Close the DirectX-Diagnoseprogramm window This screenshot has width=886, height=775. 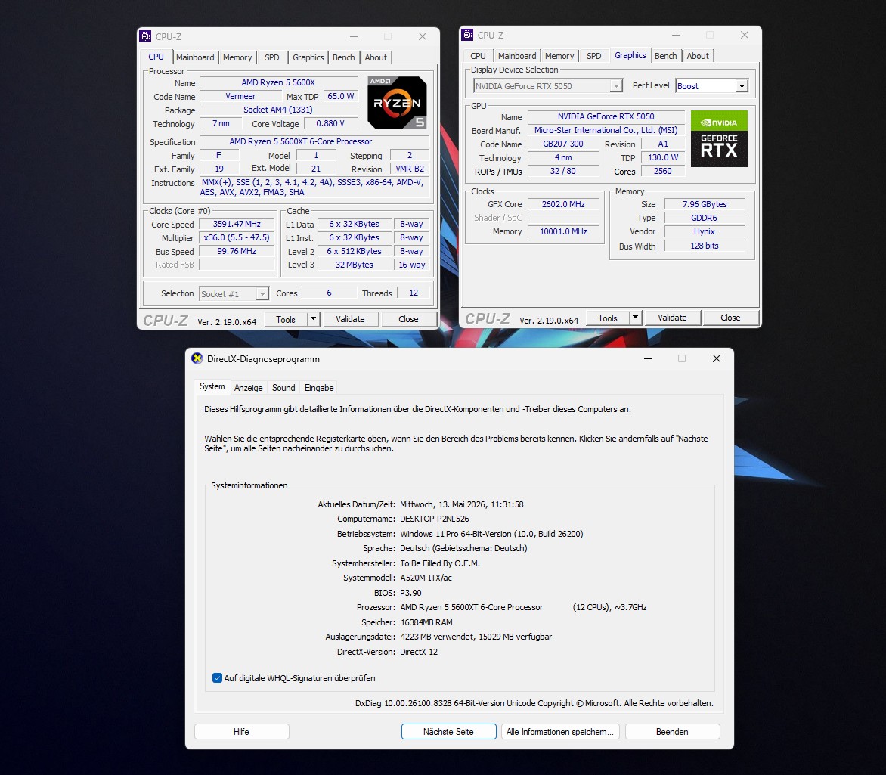click(x=717, y=358)
